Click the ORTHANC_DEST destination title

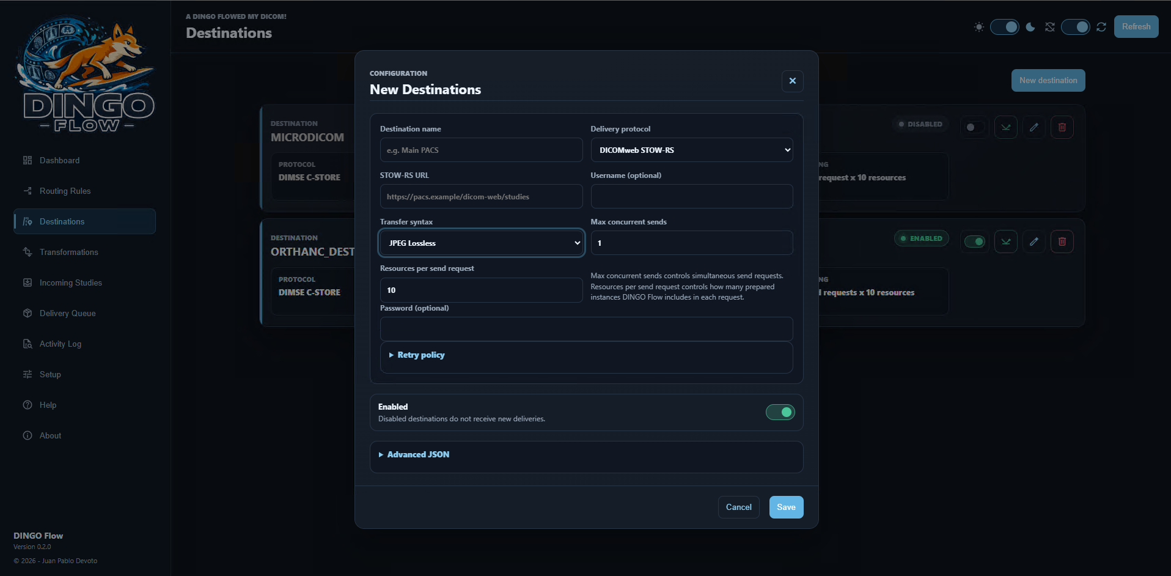pos(312,252)
